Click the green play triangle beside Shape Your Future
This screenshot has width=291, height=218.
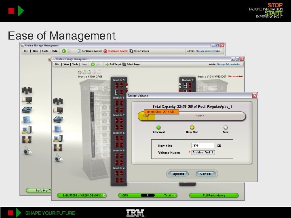point(19,213)
